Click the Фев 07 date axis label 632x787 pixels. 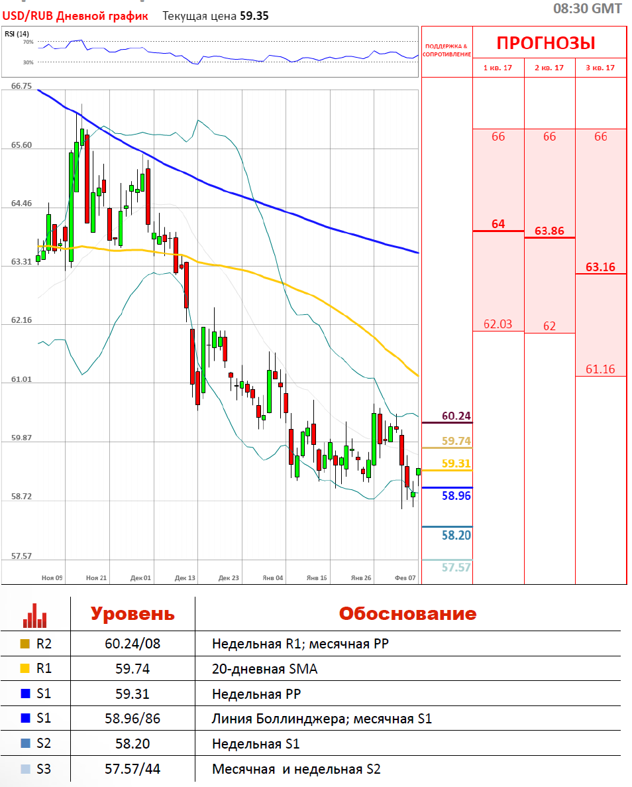coord(405,578)
